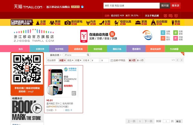
Task: Sort by 销量 descending
Action: (x=62, y=60)
